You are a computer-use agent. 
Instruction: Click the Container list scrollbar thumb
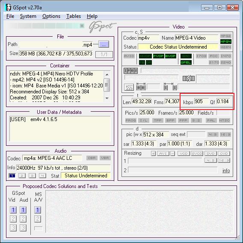pyautogui.click(x=107, y=85)
